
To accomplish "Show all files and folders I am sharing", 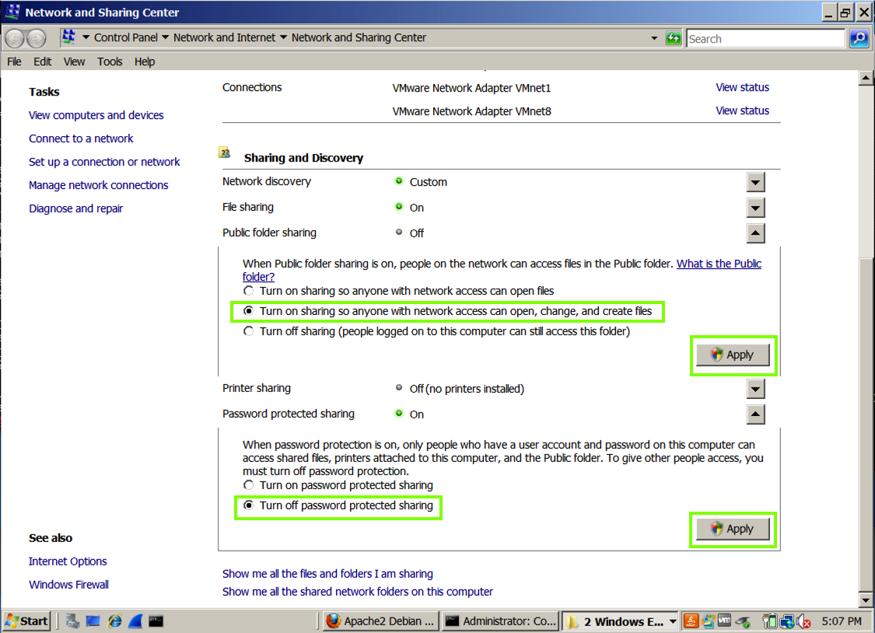I will [x=327, y=573].
